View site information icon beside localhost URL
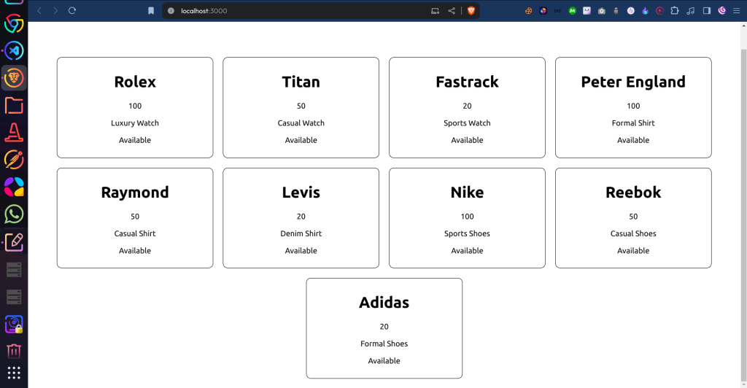Screen dimensions: 747x388 171,10
